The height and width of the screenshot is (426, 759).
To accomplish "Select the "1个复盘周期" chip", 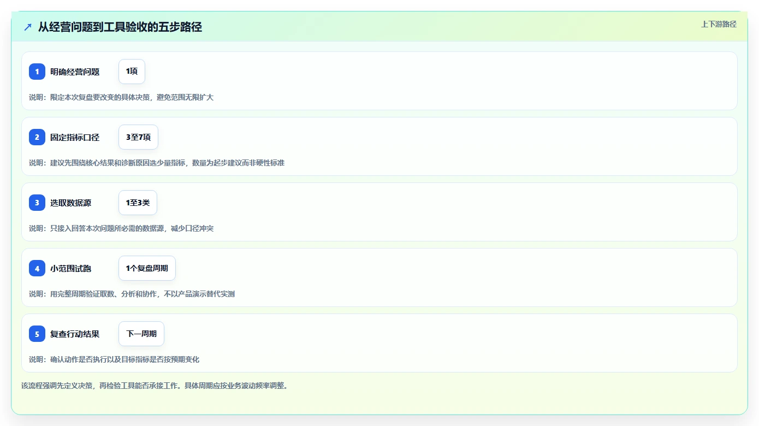I will [147, 268].
